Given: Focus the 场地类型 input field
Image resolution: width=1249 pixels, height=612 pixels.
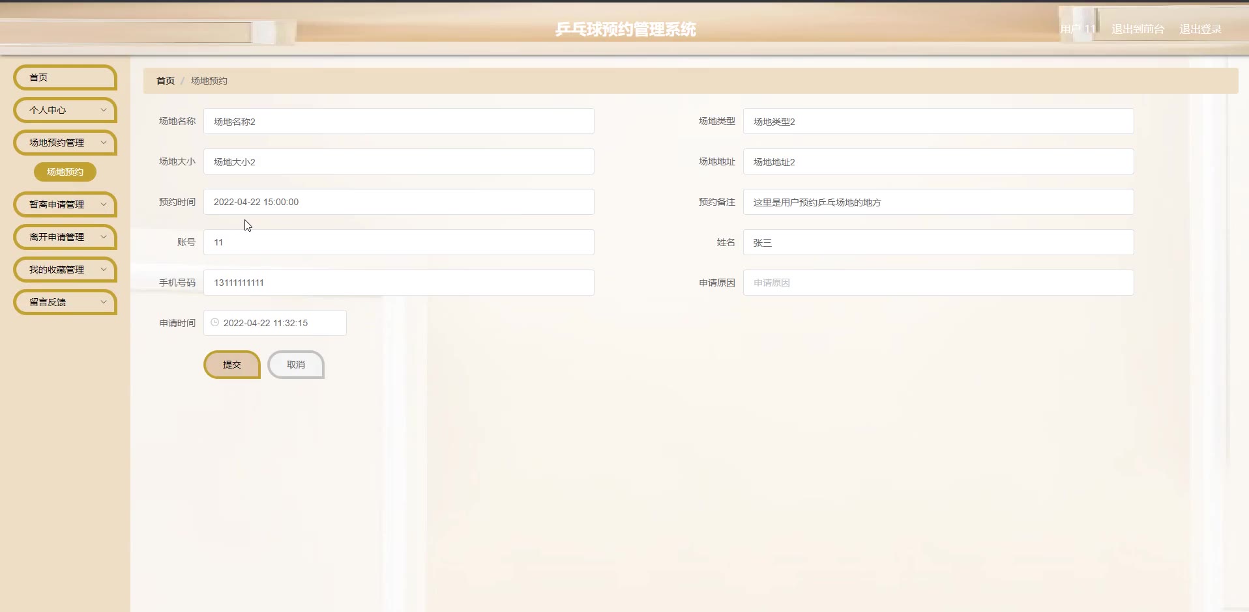Looking at the screenshot, I should 939,121.
